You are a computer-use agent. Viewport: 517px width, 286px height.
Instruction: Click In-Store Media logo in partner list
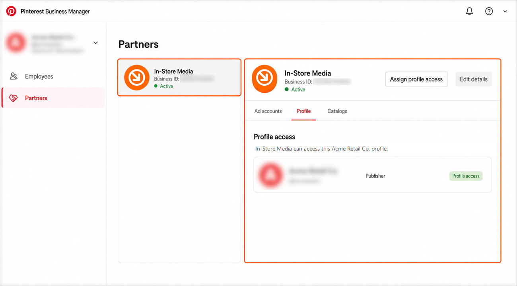(137, 77)
